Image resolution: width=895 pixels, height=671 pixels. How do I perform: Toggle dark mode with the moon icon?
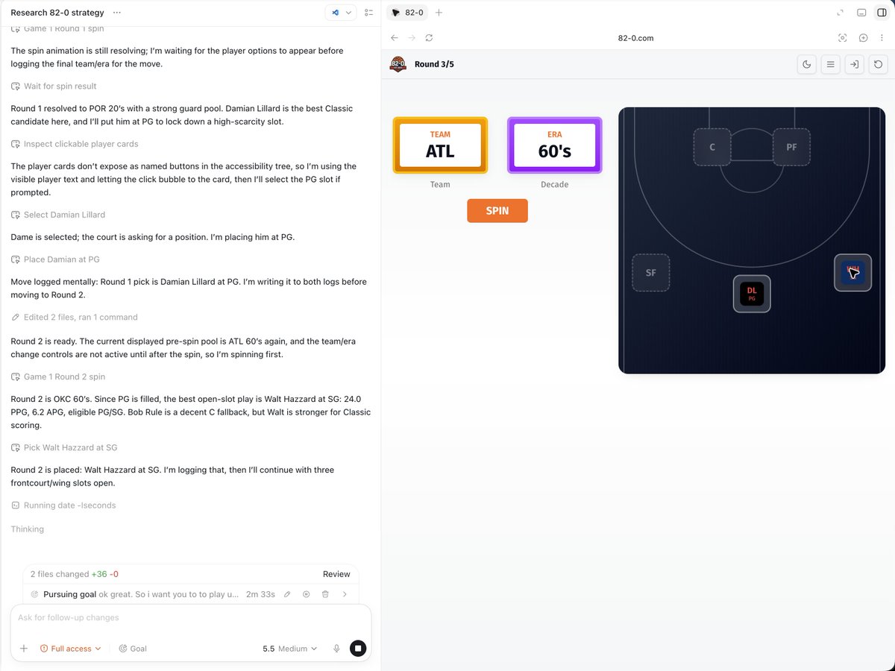pyautogui.click(x=807, y=65)
